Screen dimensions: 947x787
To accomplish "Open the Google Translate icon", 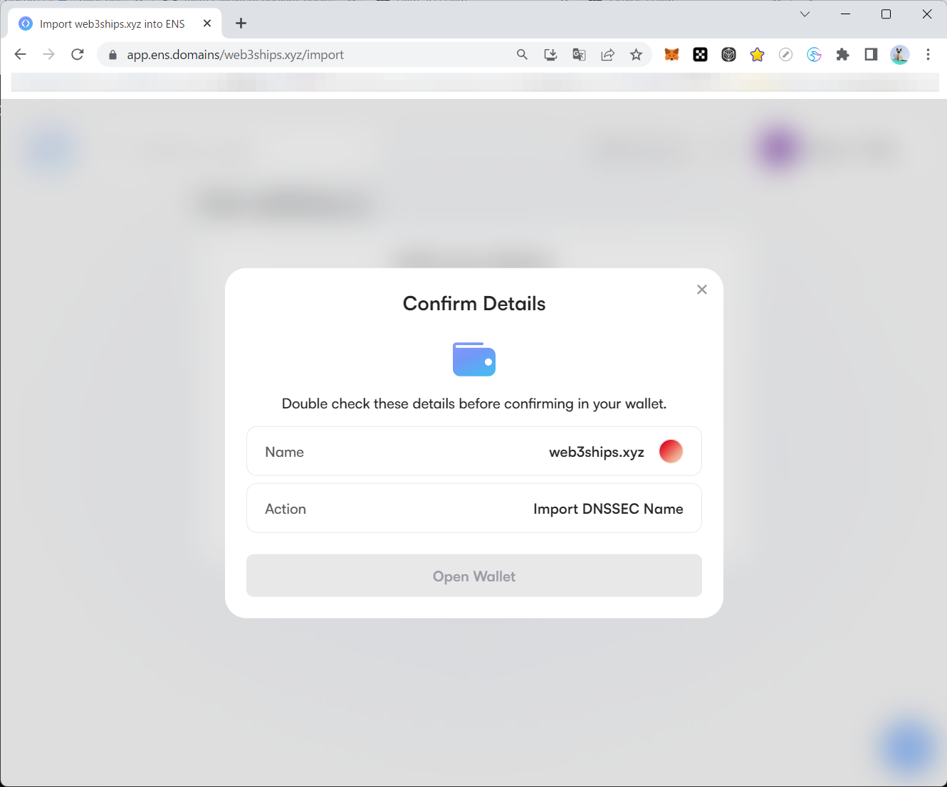I will click(x=579, y=55).
